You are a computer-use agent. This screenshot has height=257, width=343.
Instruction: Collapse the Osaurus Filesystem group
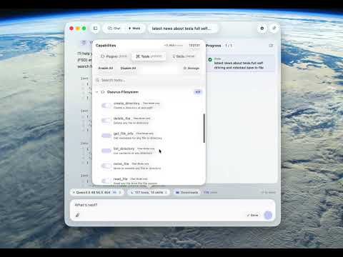[x=96, y=92]
